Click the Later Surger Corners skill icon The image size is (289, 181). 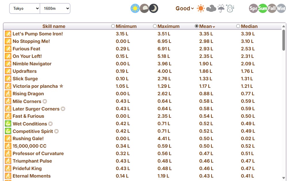pos(8,109)
